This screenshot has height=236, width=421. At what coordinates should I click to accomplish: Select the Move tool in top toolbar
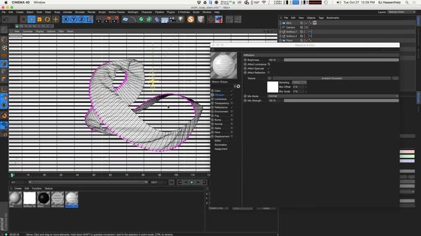pos(32,19)
